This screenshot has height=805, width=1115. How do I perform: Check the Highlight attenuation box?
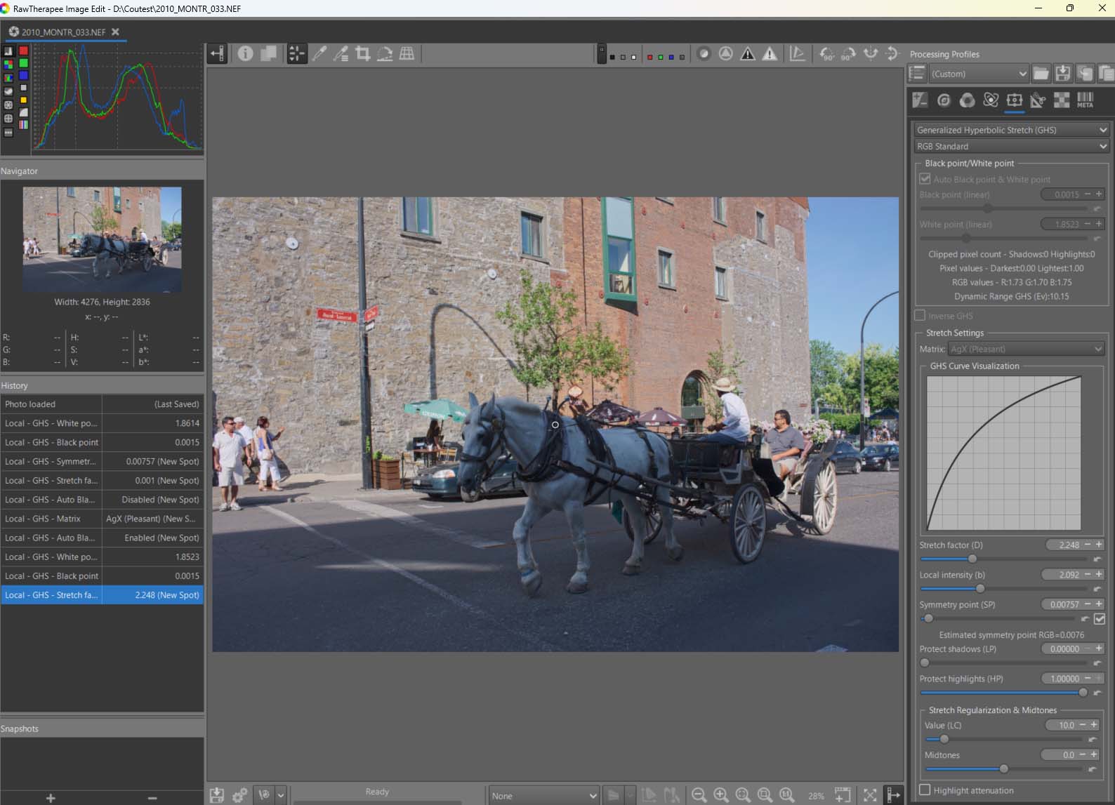coord(925,790)
